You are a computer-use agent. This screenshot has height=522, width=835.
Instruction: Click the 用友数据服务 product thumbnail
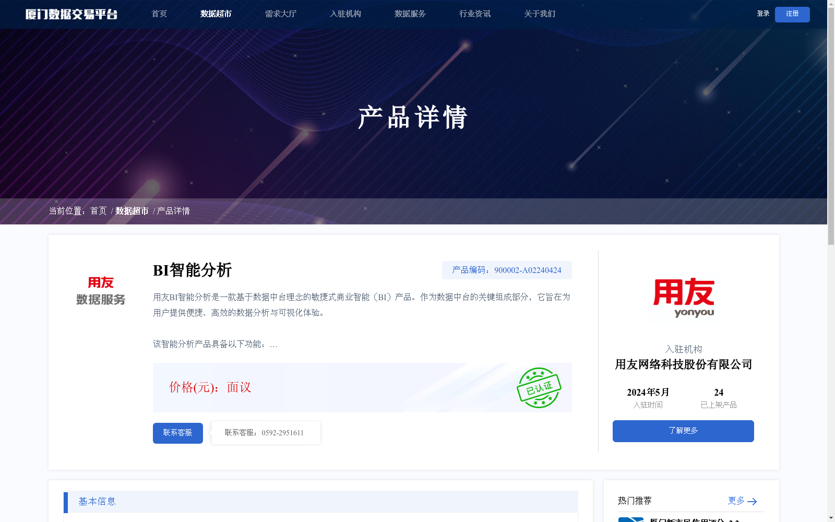[x=101, y=291]
